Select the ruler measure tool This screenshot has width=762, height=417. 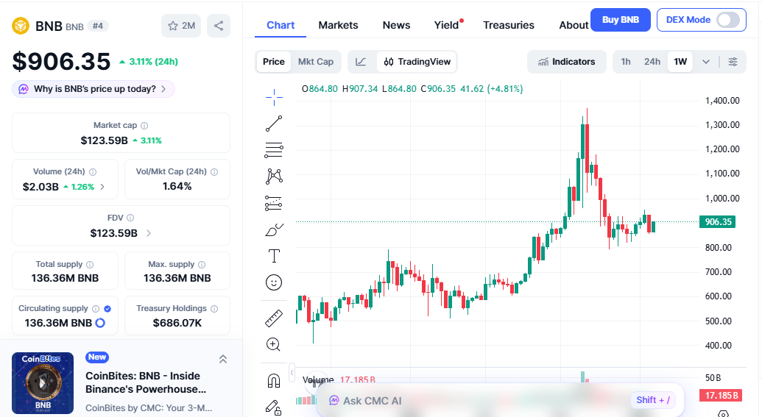point(274,318)
